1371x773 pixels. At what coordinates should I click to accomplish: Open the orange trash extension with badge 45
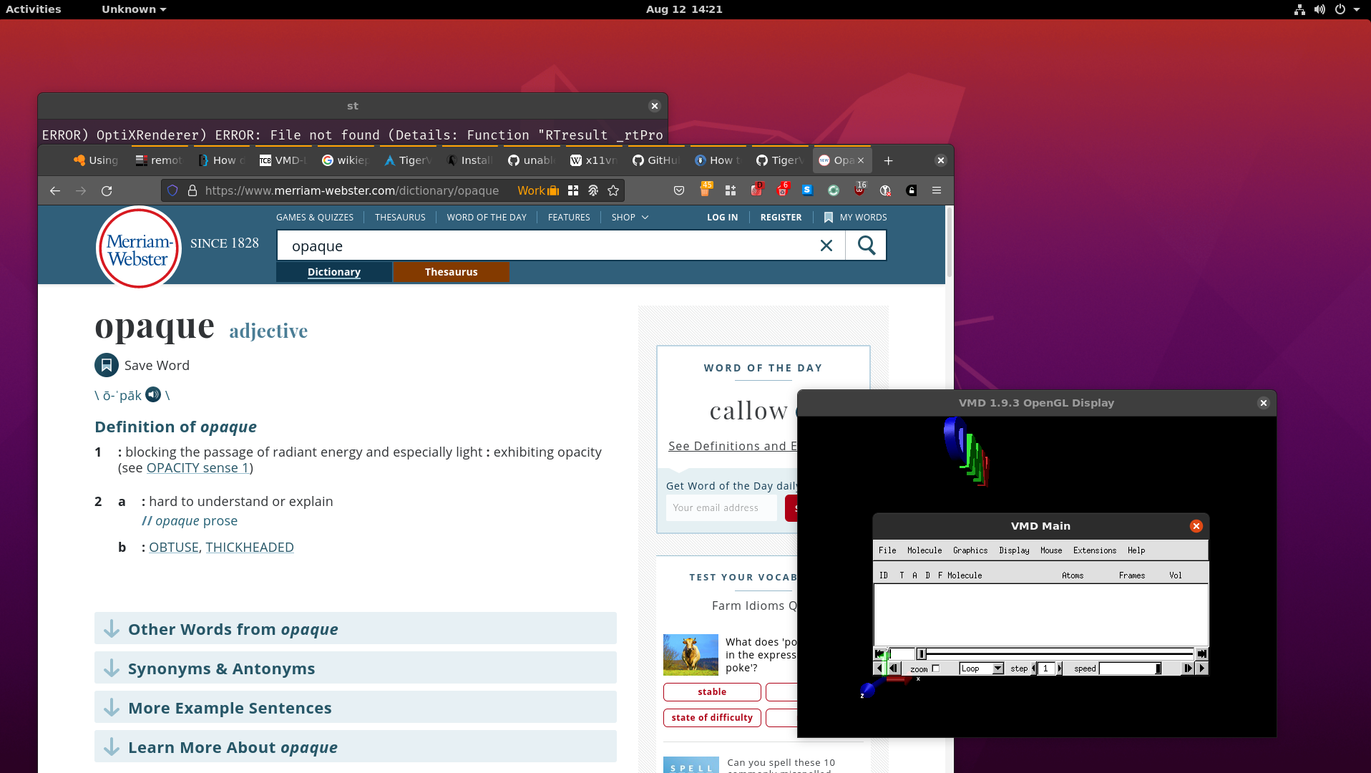click(x=705, y=190)
